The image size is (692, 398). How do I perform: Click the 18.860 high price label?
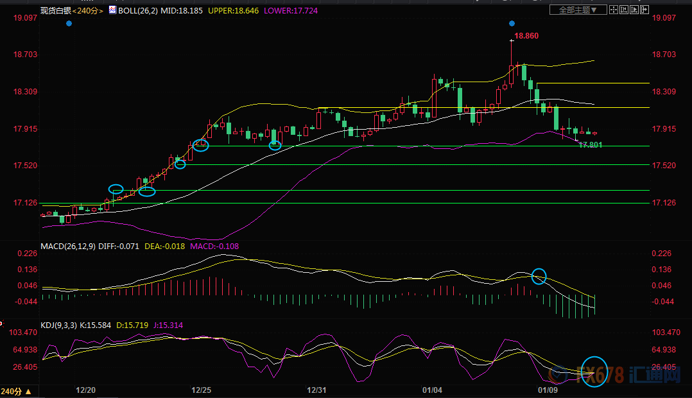pyautogui.click(x=526, y=36)
